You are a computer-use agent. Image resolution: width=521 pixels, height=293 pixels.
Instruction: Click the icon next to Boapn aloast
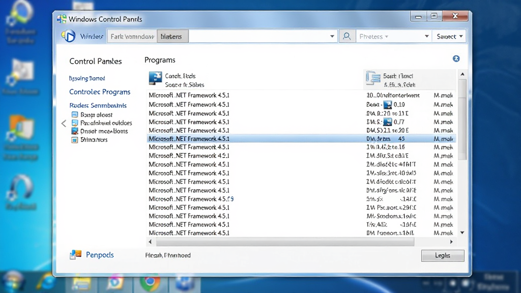[75, 114]
